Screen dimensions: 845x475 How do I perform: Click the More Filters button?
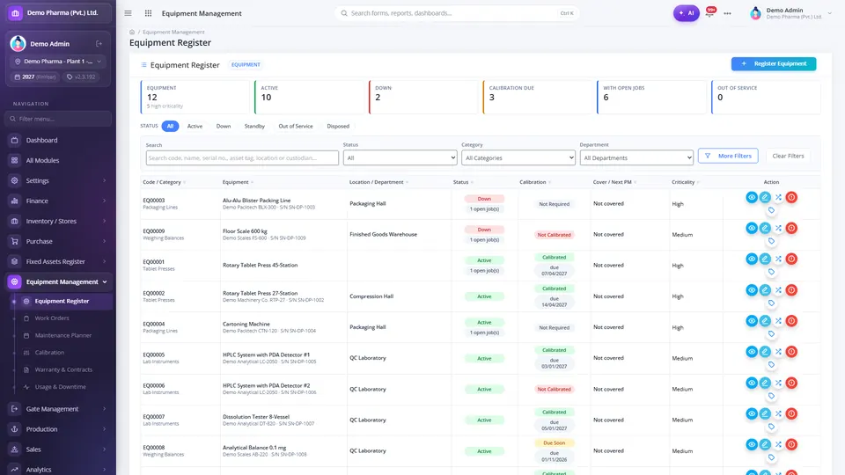coord(728,156)
